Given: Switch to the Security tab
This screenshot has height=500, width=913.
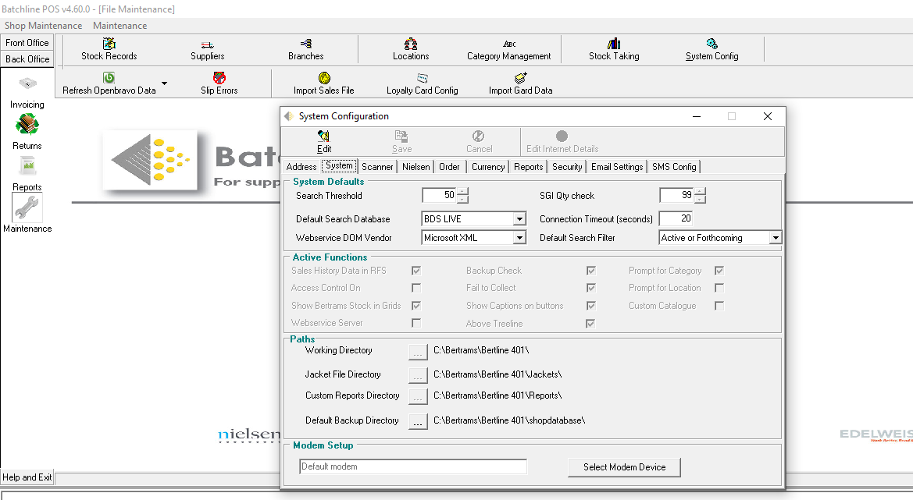Looking at the screenshot, I should pos(566,167).
